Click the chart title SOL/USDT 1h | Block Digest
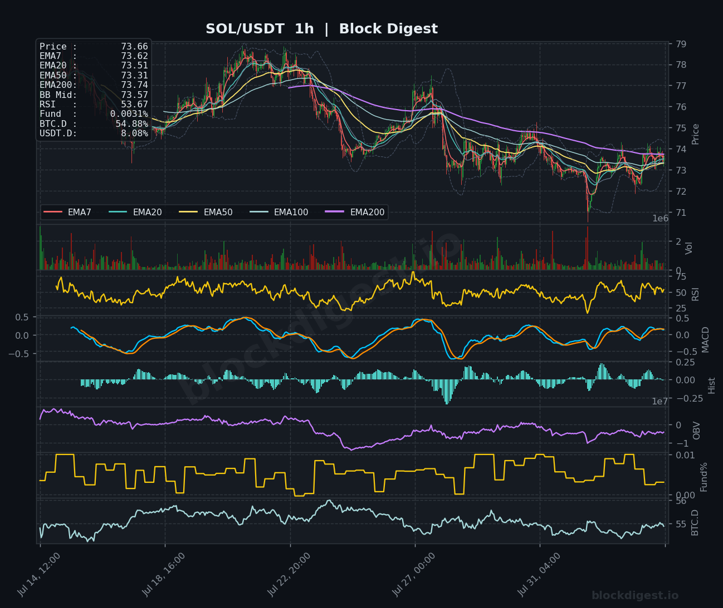Image resolution: width=723 pixels, height=608 pixels. 321,29
